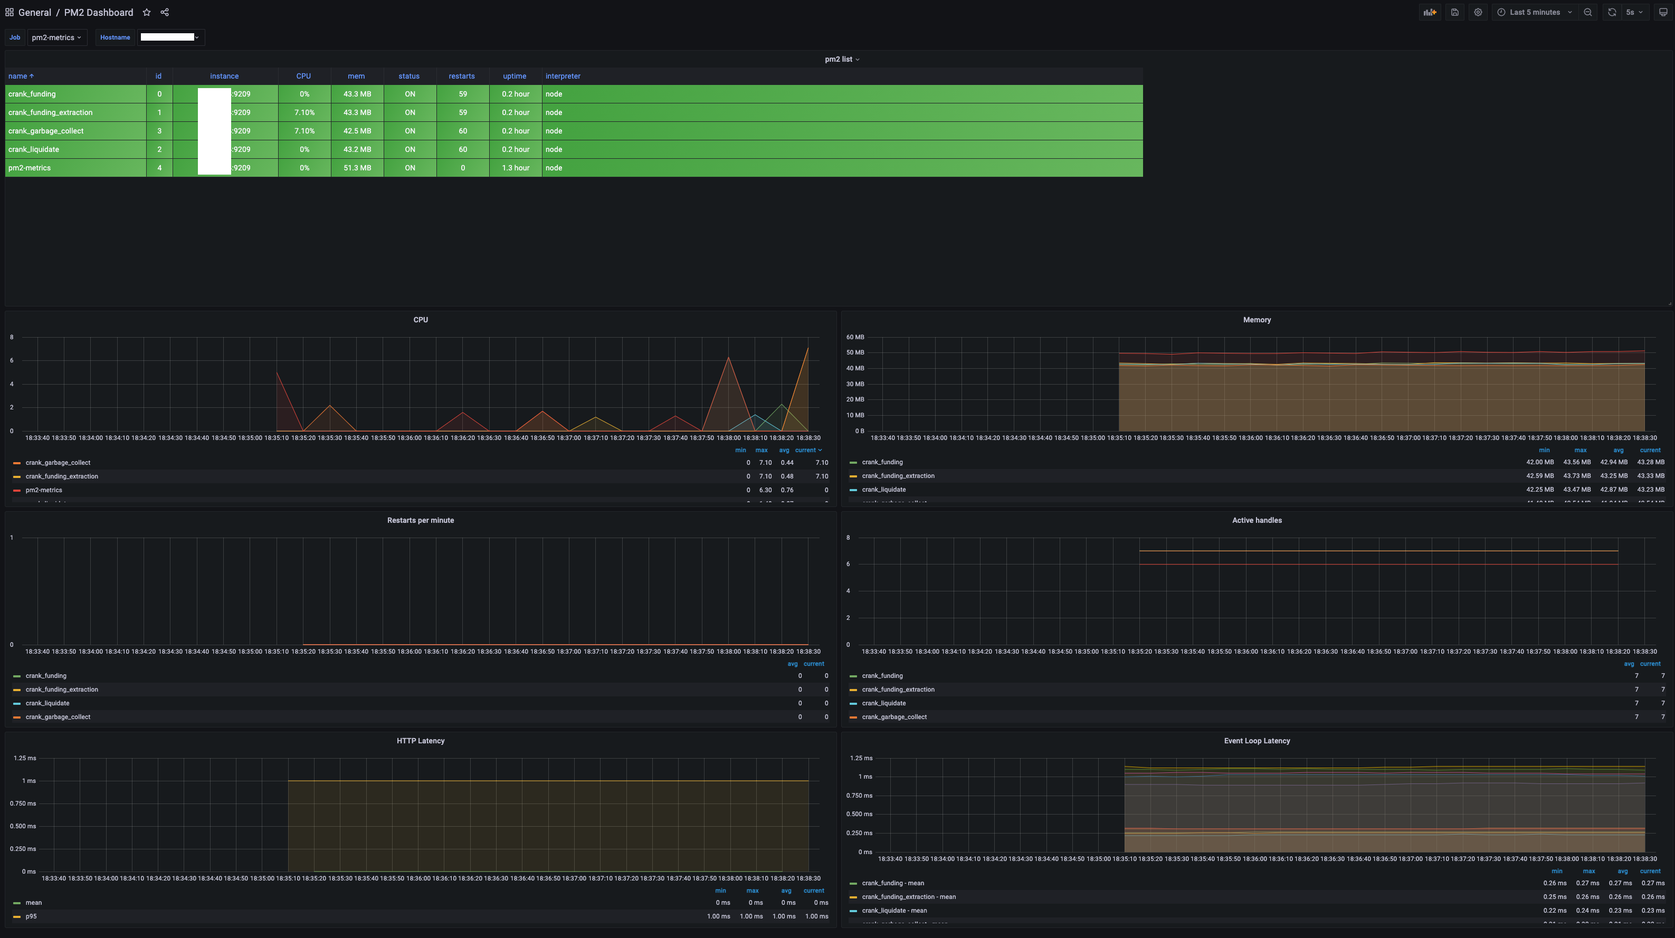Screen dimensions: 1675x938
Task: Click the auto-refresh interval 5s button
Action: 1635,12
